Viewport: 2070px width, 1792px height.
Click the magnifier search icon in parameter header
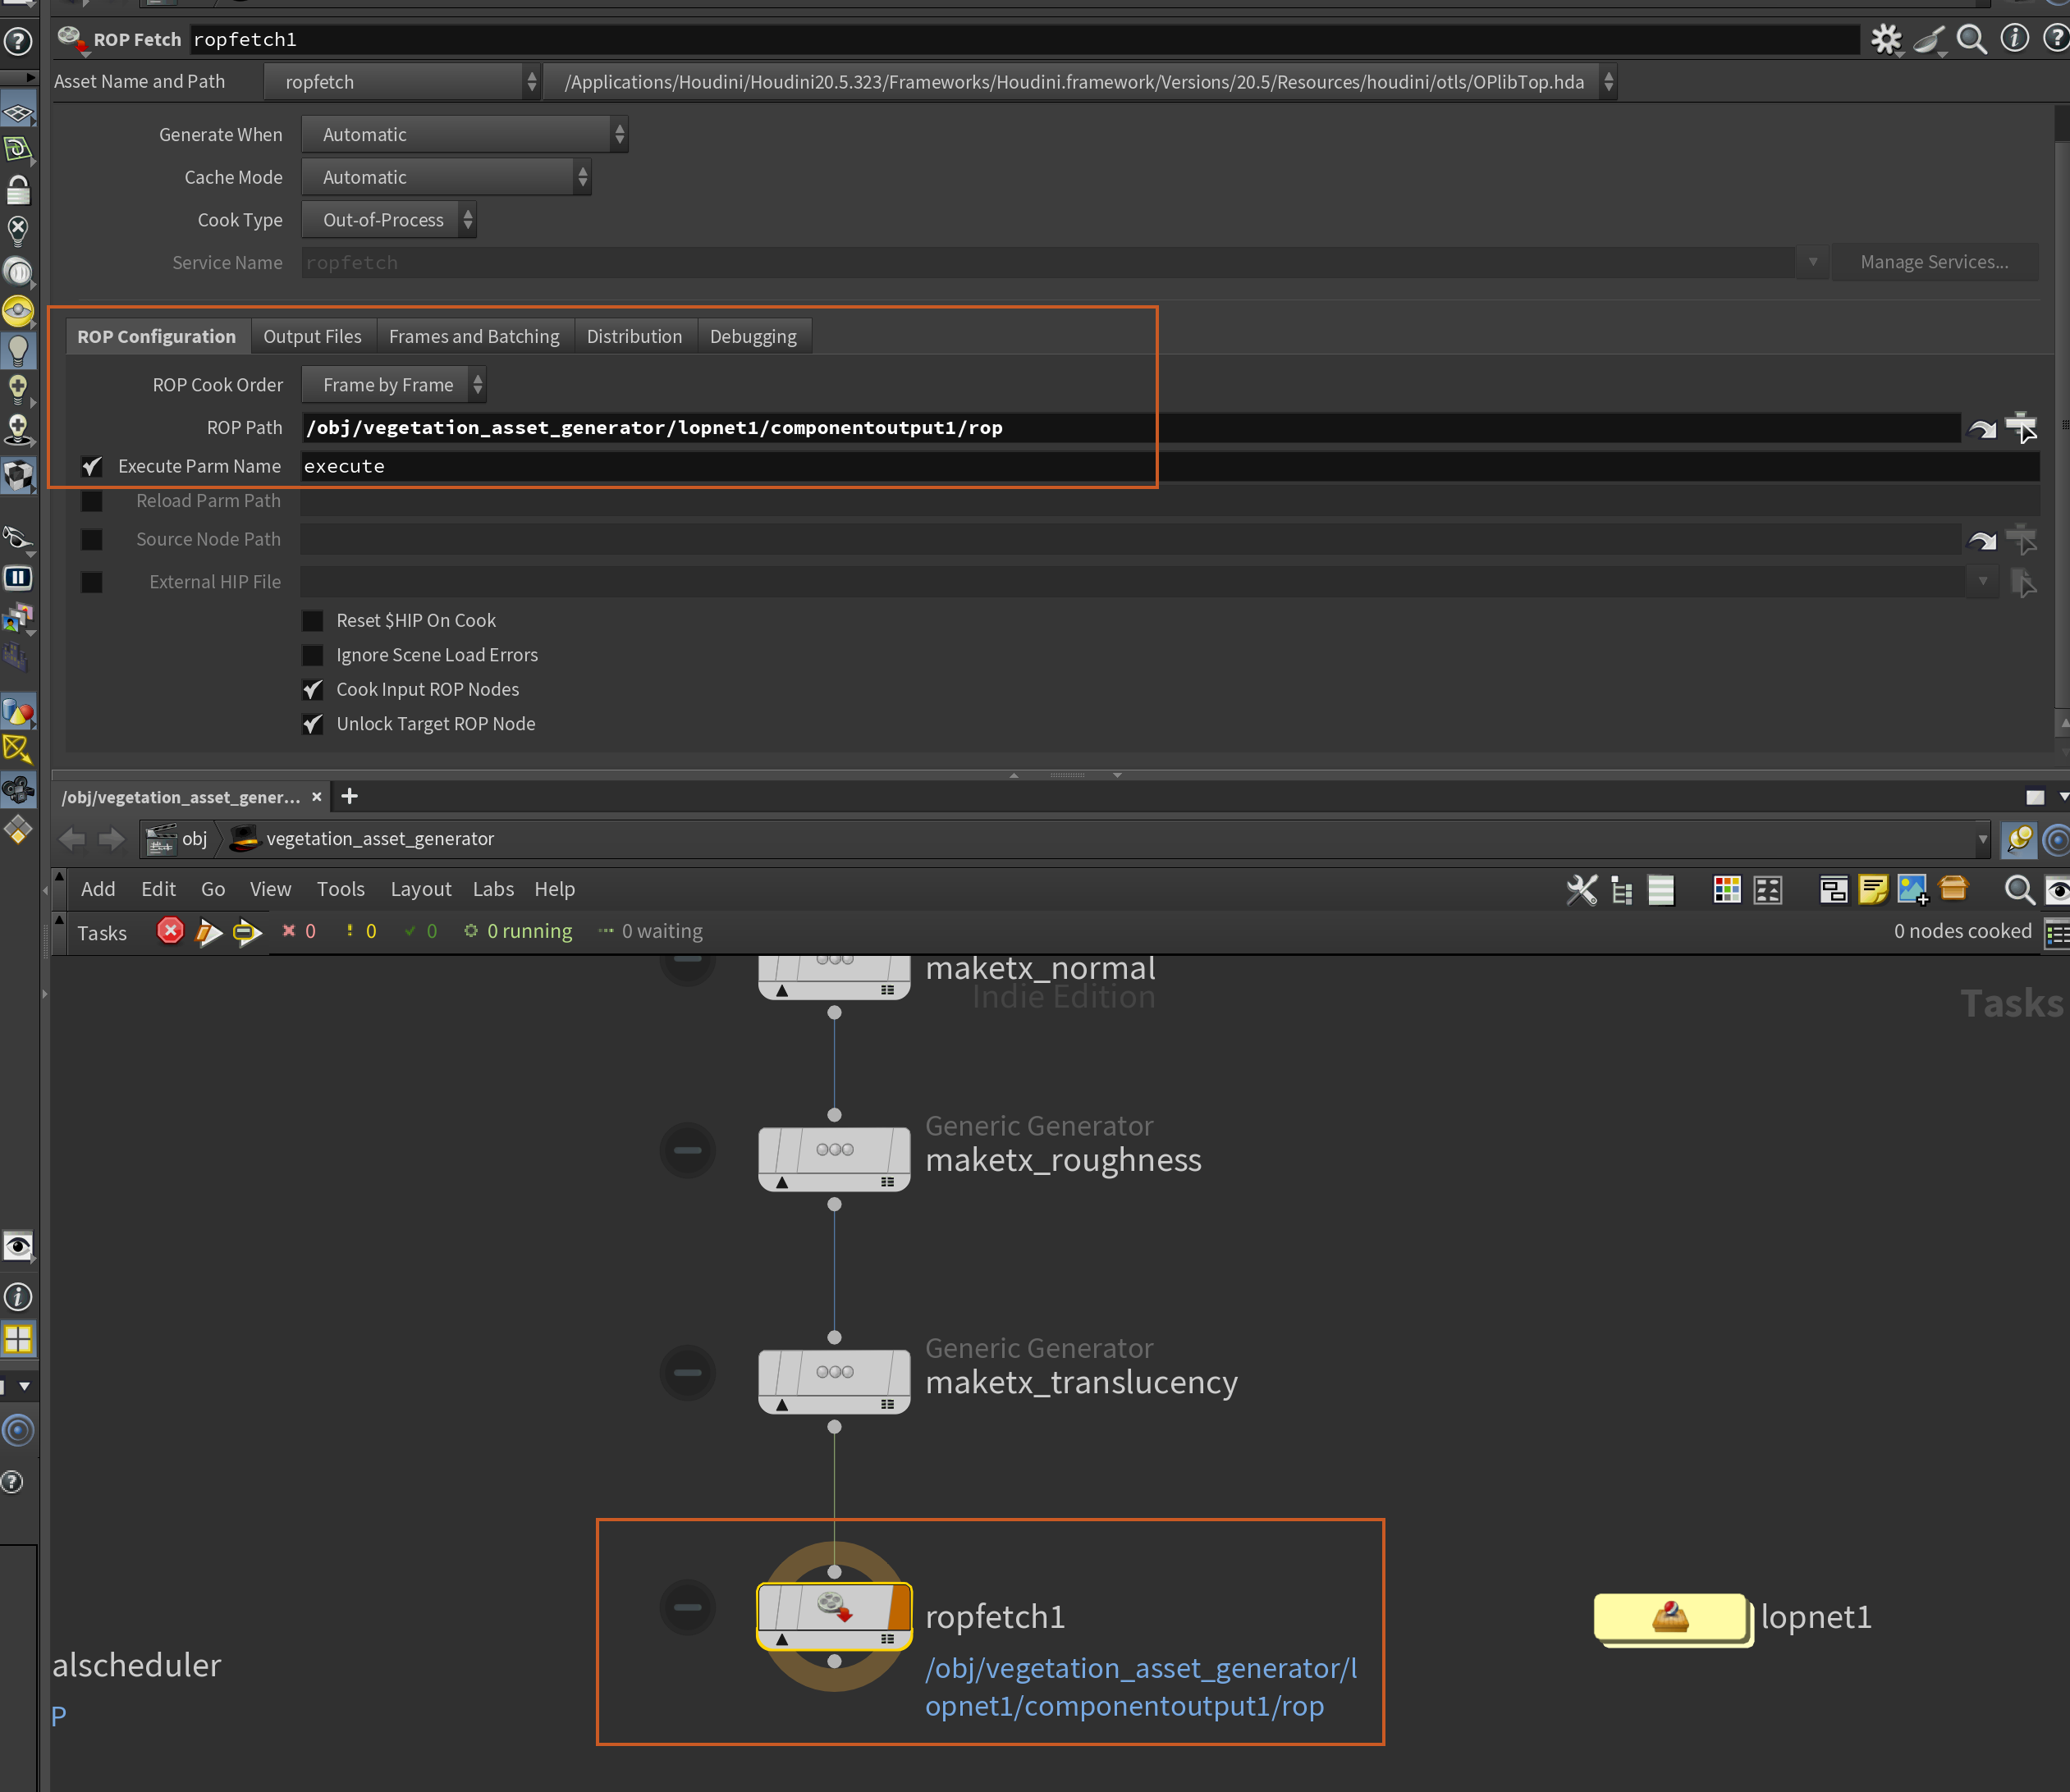[1971, 39]
